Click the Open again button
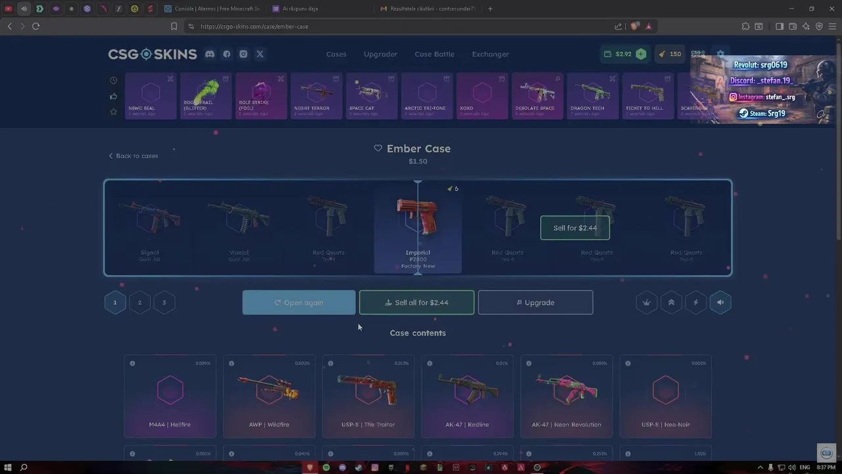Screen dimensions: 842x474 [299, 302]
